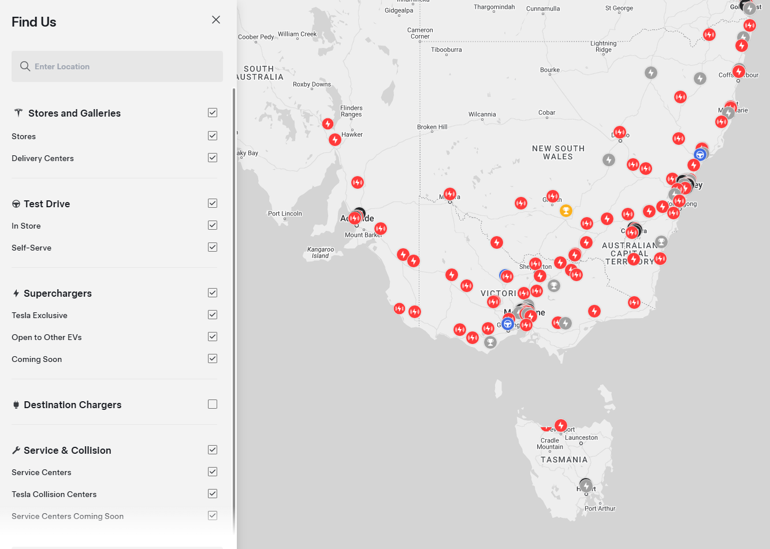
Task: Click the steering wheel icon beside Test Drive
Action: point(16,204)
